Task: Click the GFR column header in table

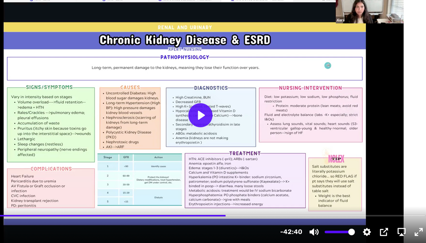Action: pos(126,157)
